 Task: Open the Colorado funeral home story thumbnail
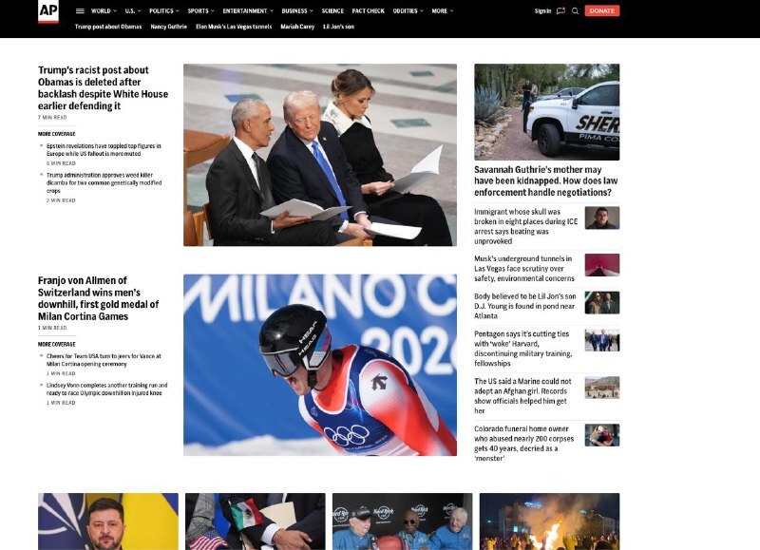click(x=601, y=435)
